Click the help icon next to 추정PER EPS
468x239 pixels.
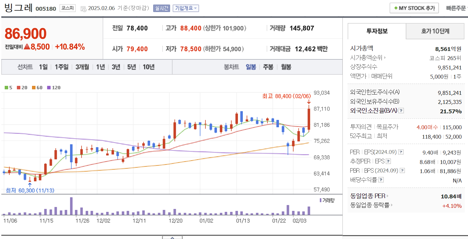pyautogui.click(x=388, y=161)
